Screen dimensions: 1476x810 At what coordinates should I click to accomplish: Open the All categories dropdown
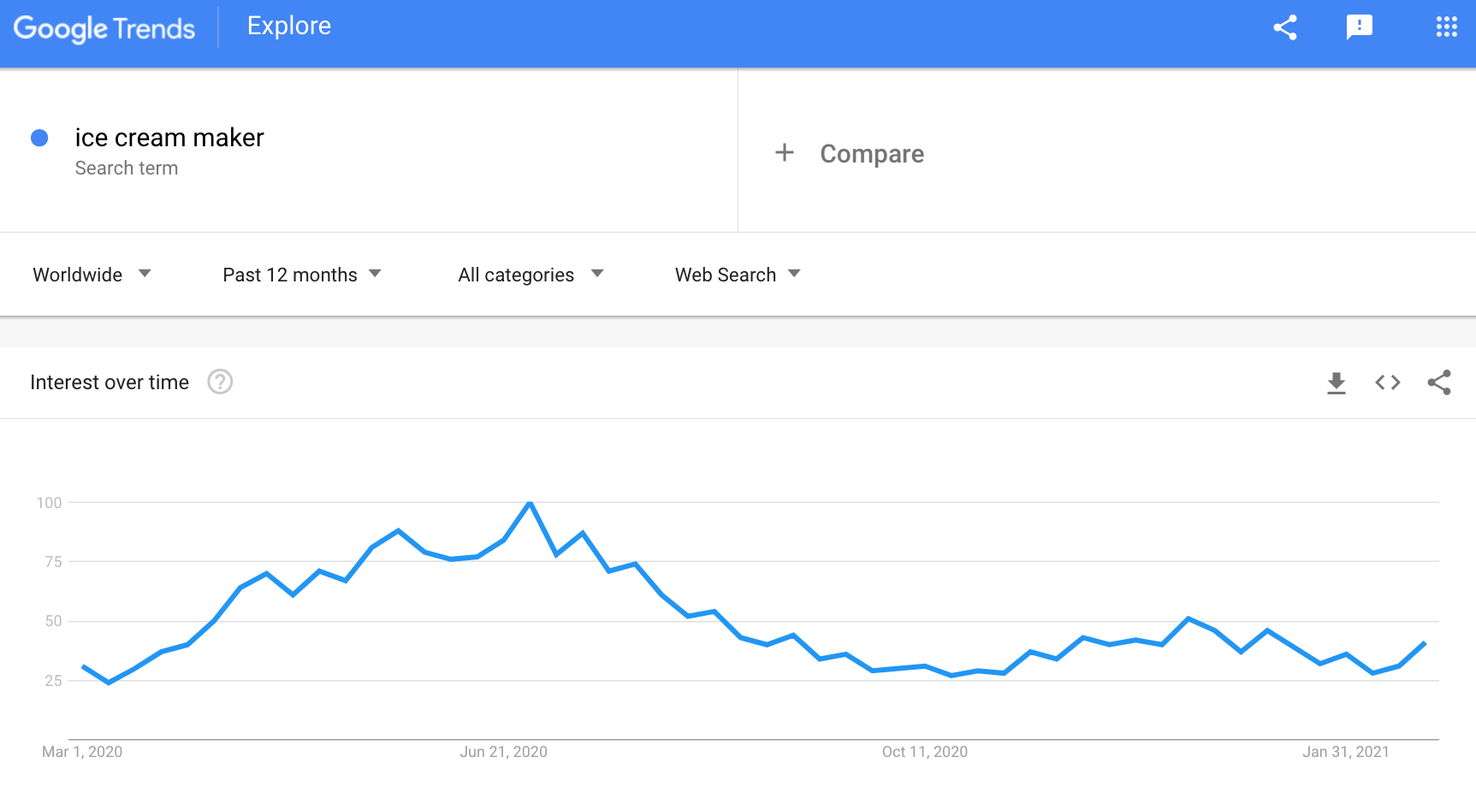coord(531,275)
